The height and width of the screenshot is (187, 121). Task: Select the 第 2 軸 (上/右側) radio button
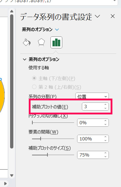(x=34, y=87)
